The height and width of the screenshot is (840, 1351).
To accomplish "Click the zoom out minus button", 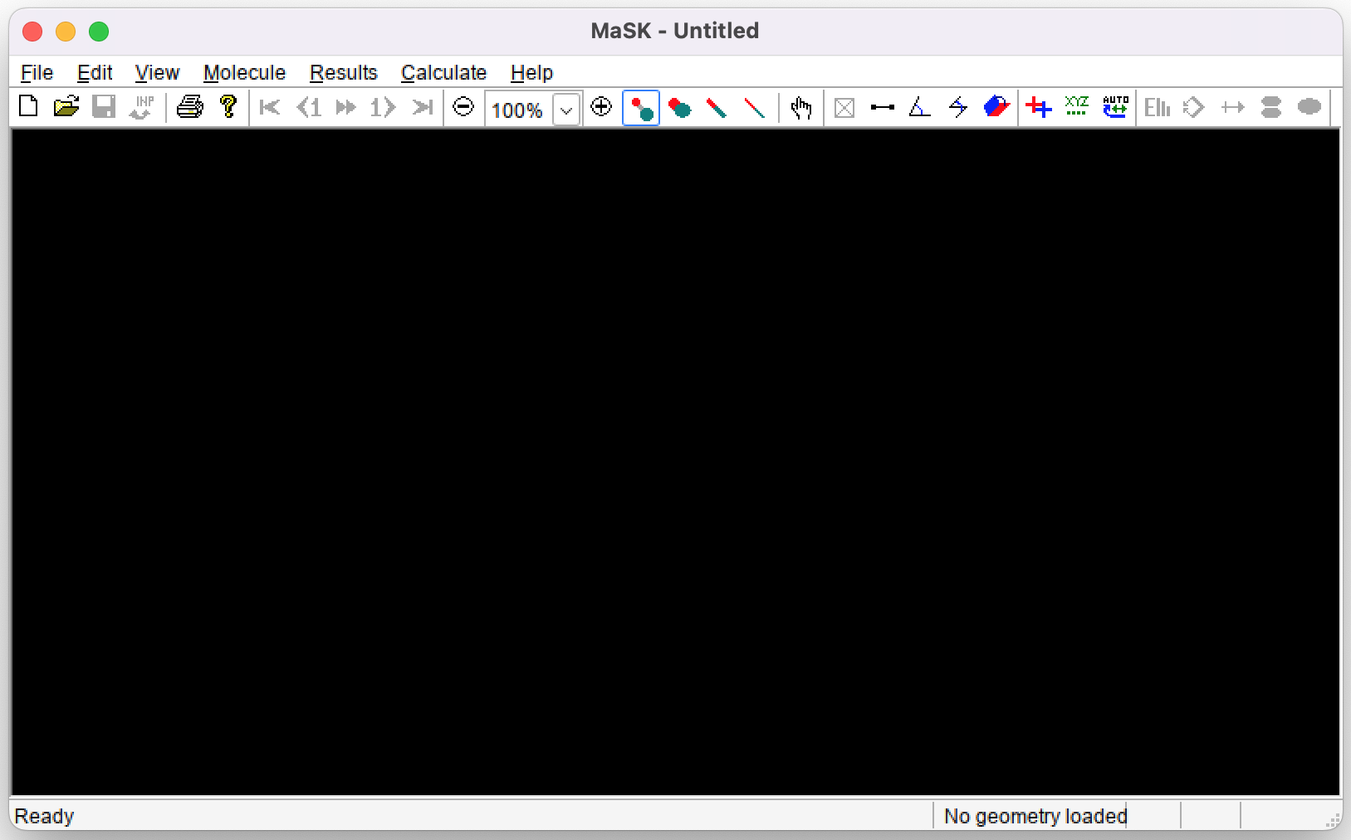I will click(x=463, y=107).
